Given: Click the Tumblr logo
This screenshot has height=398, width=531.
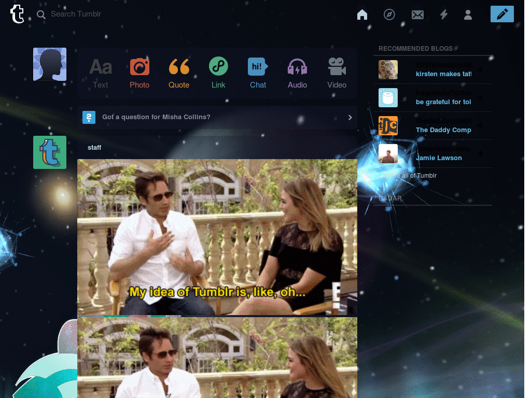Looking at the screenshot, I should click(x=17, y=14).
